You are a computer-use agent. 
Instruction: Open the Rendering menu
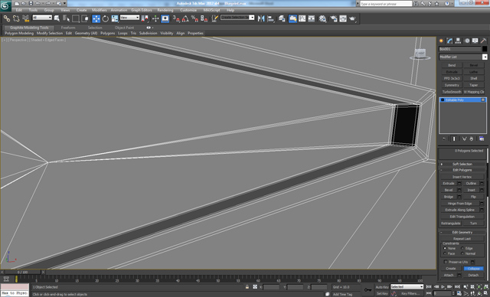(165, 10)
